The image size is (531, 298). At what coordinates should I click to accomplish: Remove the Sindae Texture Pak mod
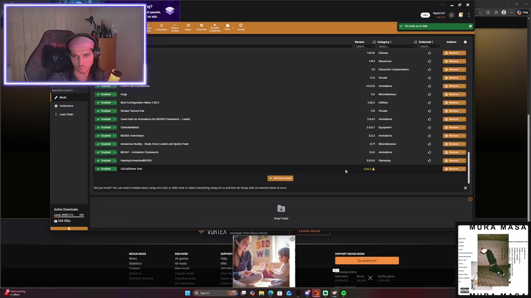click(452, 111)
